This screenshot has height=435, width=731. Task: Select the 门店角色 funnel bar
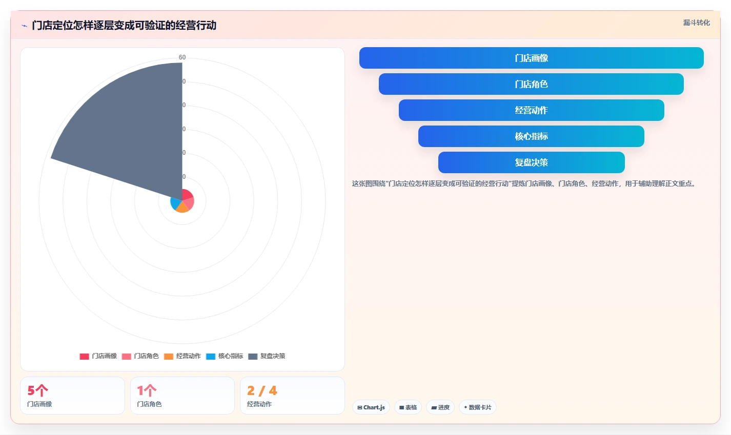coord(531,84)
